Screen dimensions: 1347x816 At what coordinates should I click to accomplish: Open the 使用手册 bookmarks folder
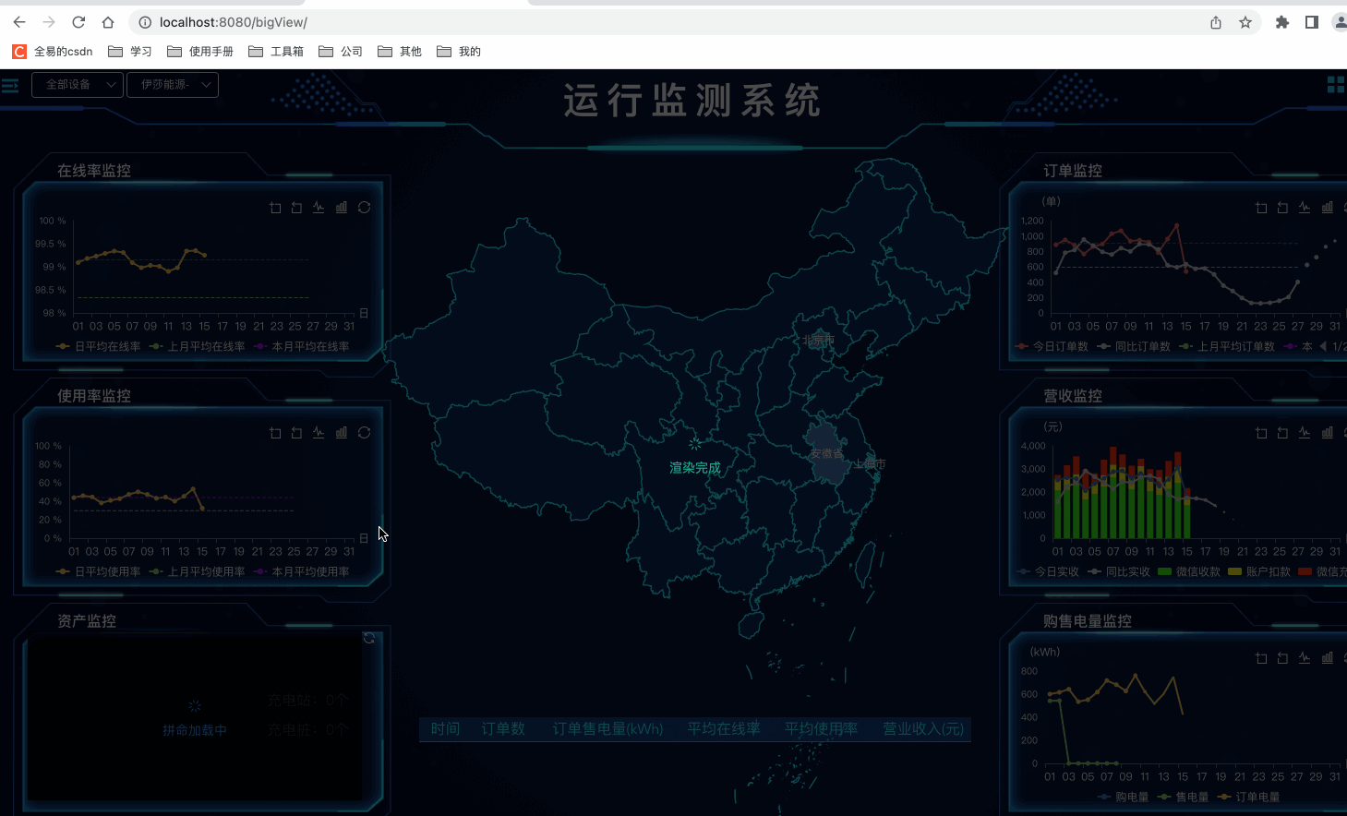tap(200, 52)
